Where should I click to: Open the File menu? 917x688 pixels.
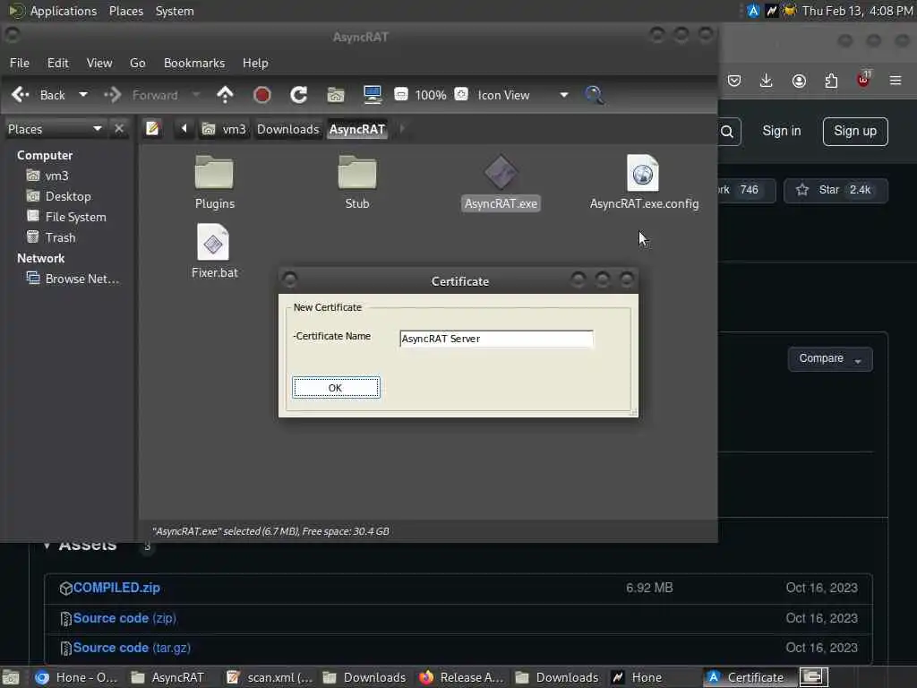point(20,64)
